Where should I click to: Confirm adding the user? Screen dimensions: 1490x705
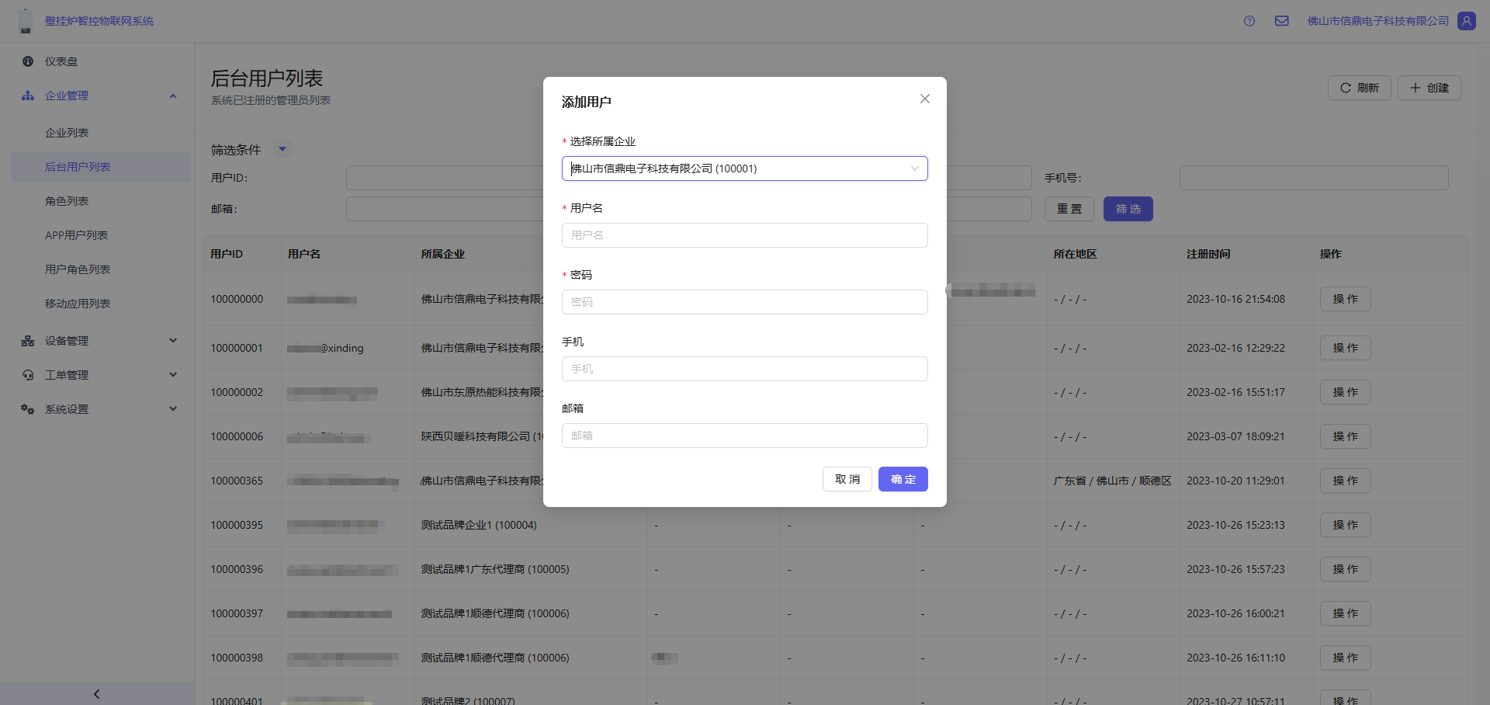(x=903, y=479)
